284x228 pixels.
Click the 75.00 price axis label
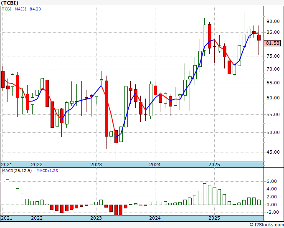[x=273, y=56]
